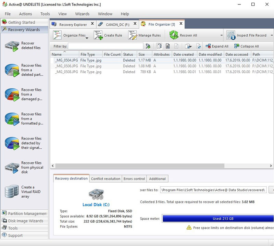Switch to the Errors control tab
The height and width of the screenshot is (246, 274).
coord(134,179)
